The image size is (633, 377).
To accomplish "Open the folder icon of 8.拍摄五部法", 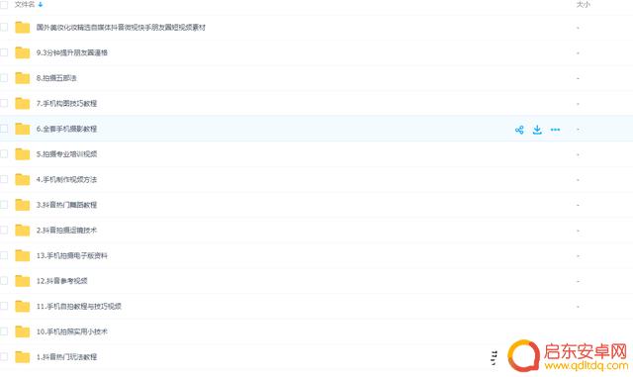I will click(x=23, y=77).
